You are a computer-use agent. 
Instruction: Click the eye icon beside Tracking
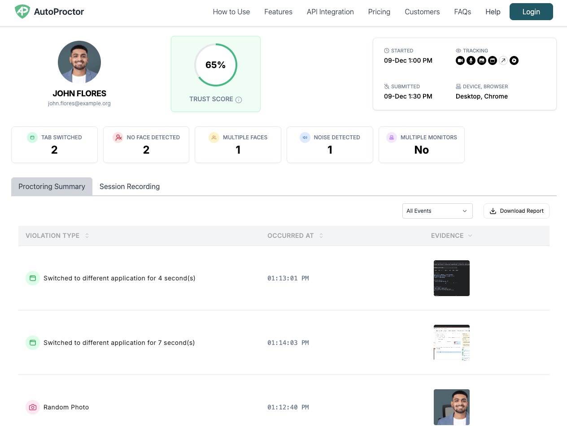458,51
